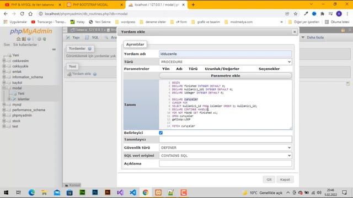Click the Git button
Viewport: 353px width, 198px height.
tap(269, 179)
